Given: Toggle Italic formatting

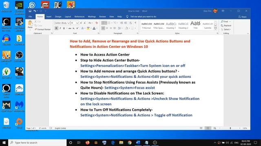Looking at the screenshot, I should pyautogui.click(x=60, y=28).
